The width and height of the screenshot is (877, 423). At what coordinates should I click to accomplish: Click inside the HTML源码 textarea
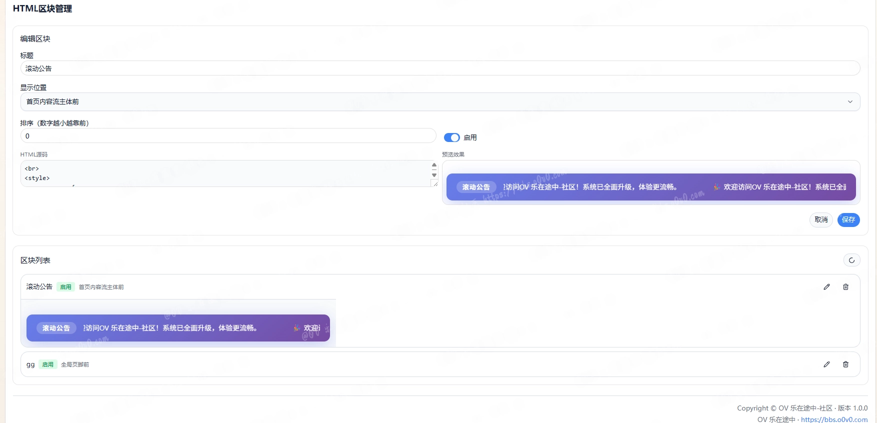pyautogui.click(x=225, y=173)
